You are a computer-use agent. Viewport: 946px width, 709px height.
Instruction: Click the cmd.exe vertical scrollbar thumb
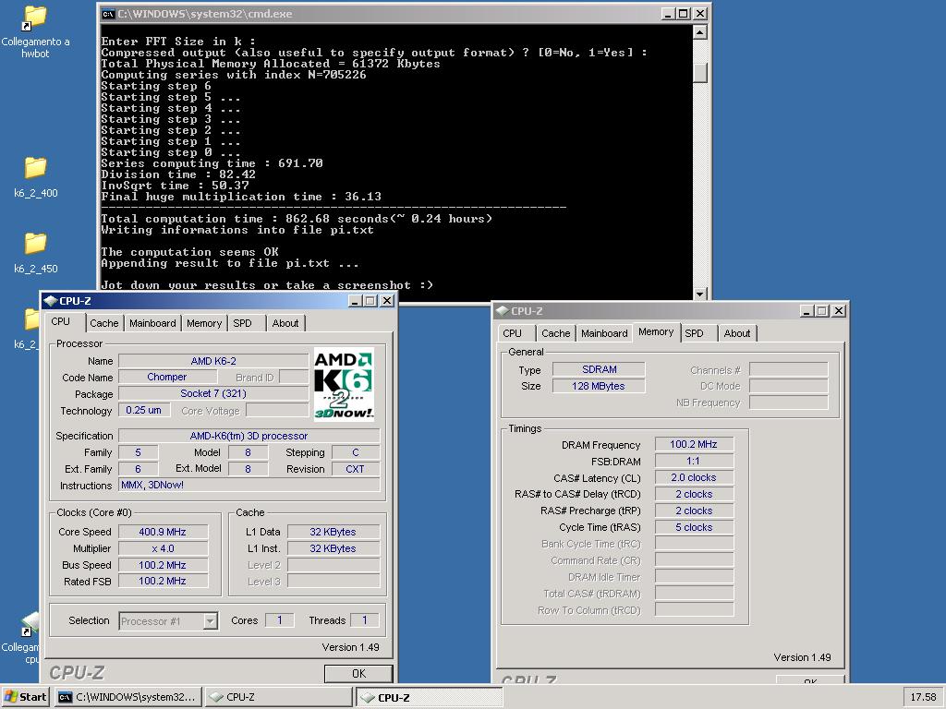700,73
